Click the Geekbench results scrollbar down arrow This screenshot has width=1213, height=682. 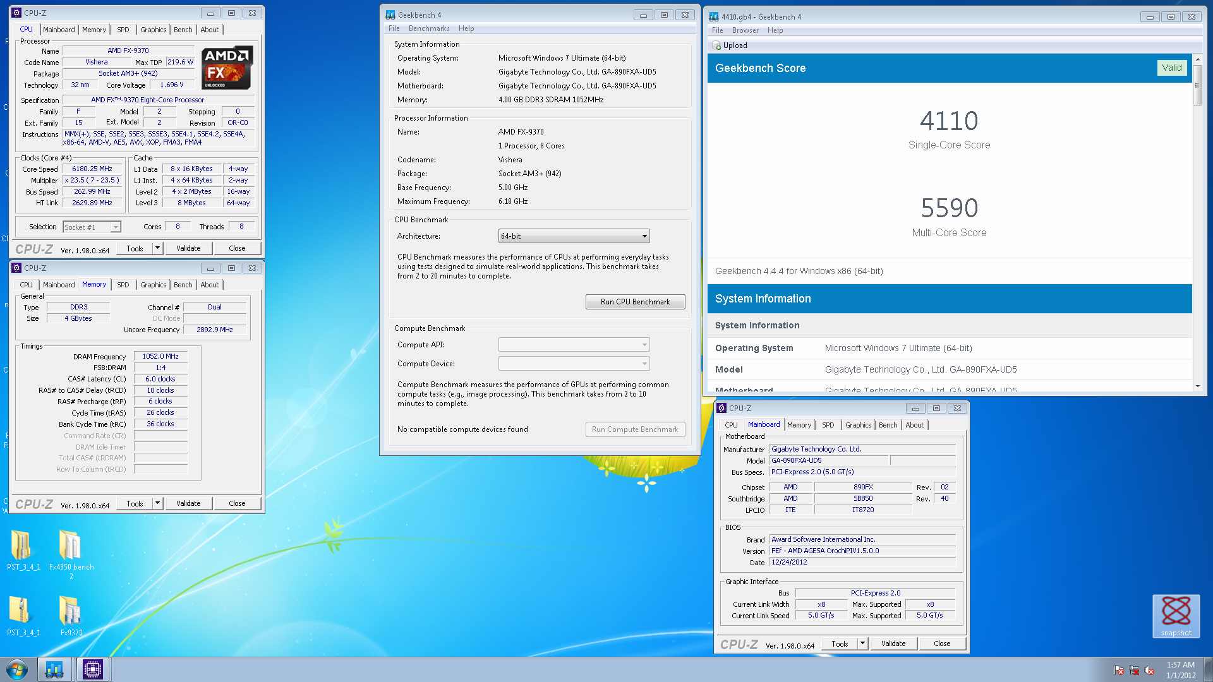(1197, 386)
